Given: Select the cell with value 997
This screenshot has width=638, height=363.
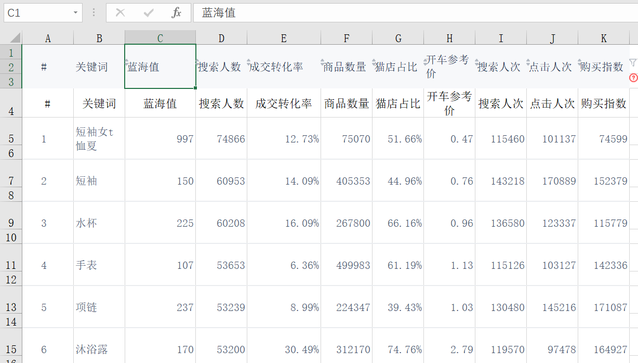Looking at the screenshot, I should point(160,139).
